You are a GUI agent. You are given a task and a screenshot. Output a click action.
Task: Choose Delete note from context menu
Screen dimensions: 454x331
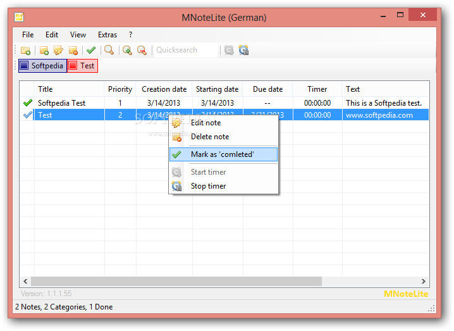pos(223,137)
